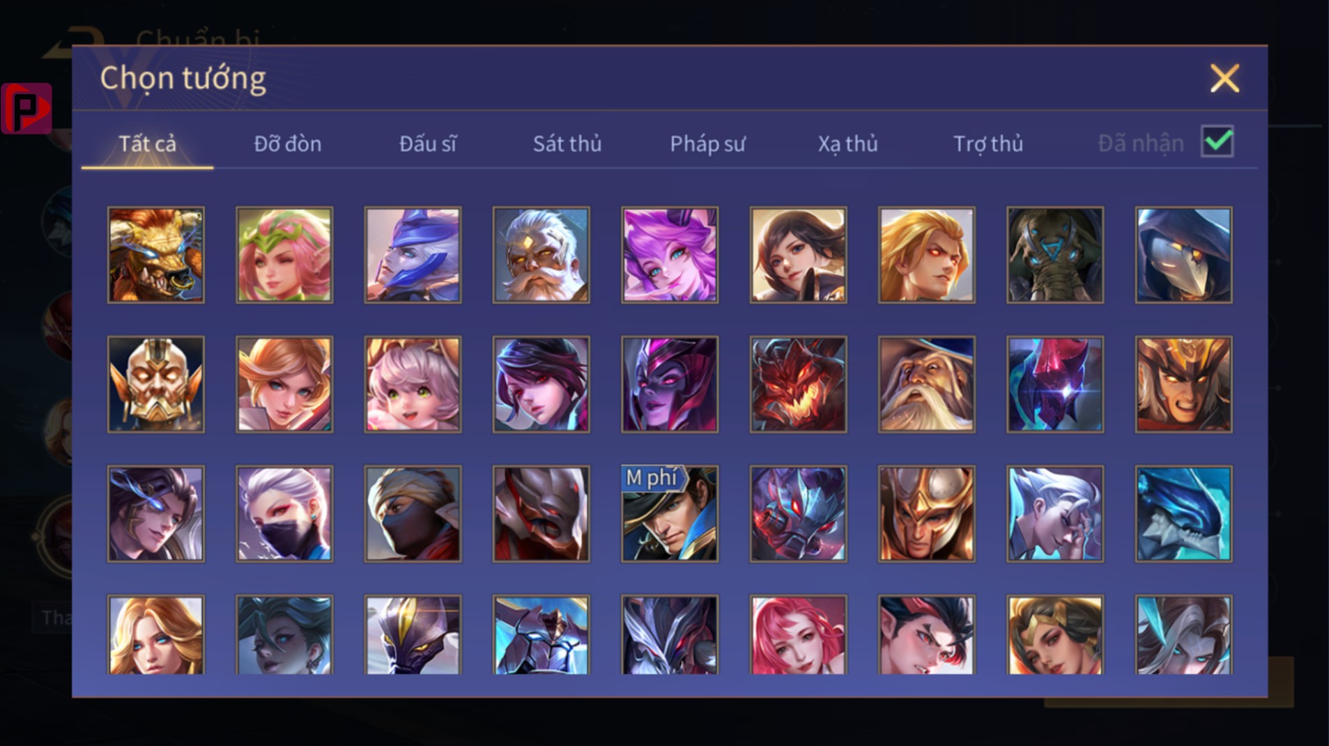This screenshot has height=746, width=1329.
Task: Pick the white-bearded old man hero
Action: tap(541, 255)
